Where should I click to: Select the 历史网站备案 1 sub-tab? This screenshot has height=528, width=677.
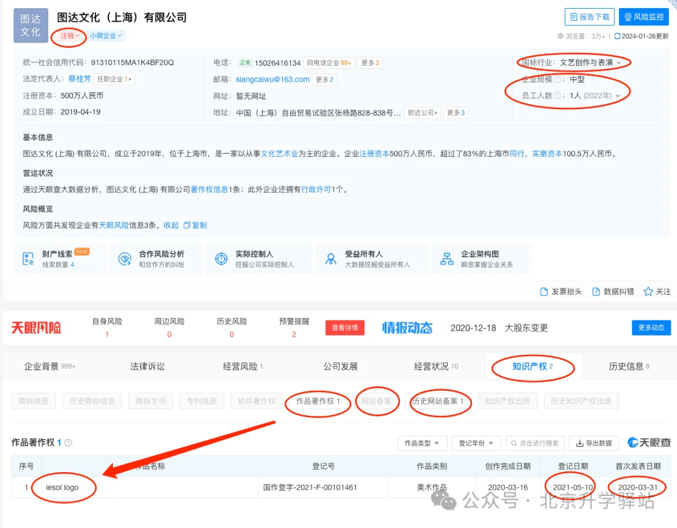pyautogui.click(x=438, y=401)
